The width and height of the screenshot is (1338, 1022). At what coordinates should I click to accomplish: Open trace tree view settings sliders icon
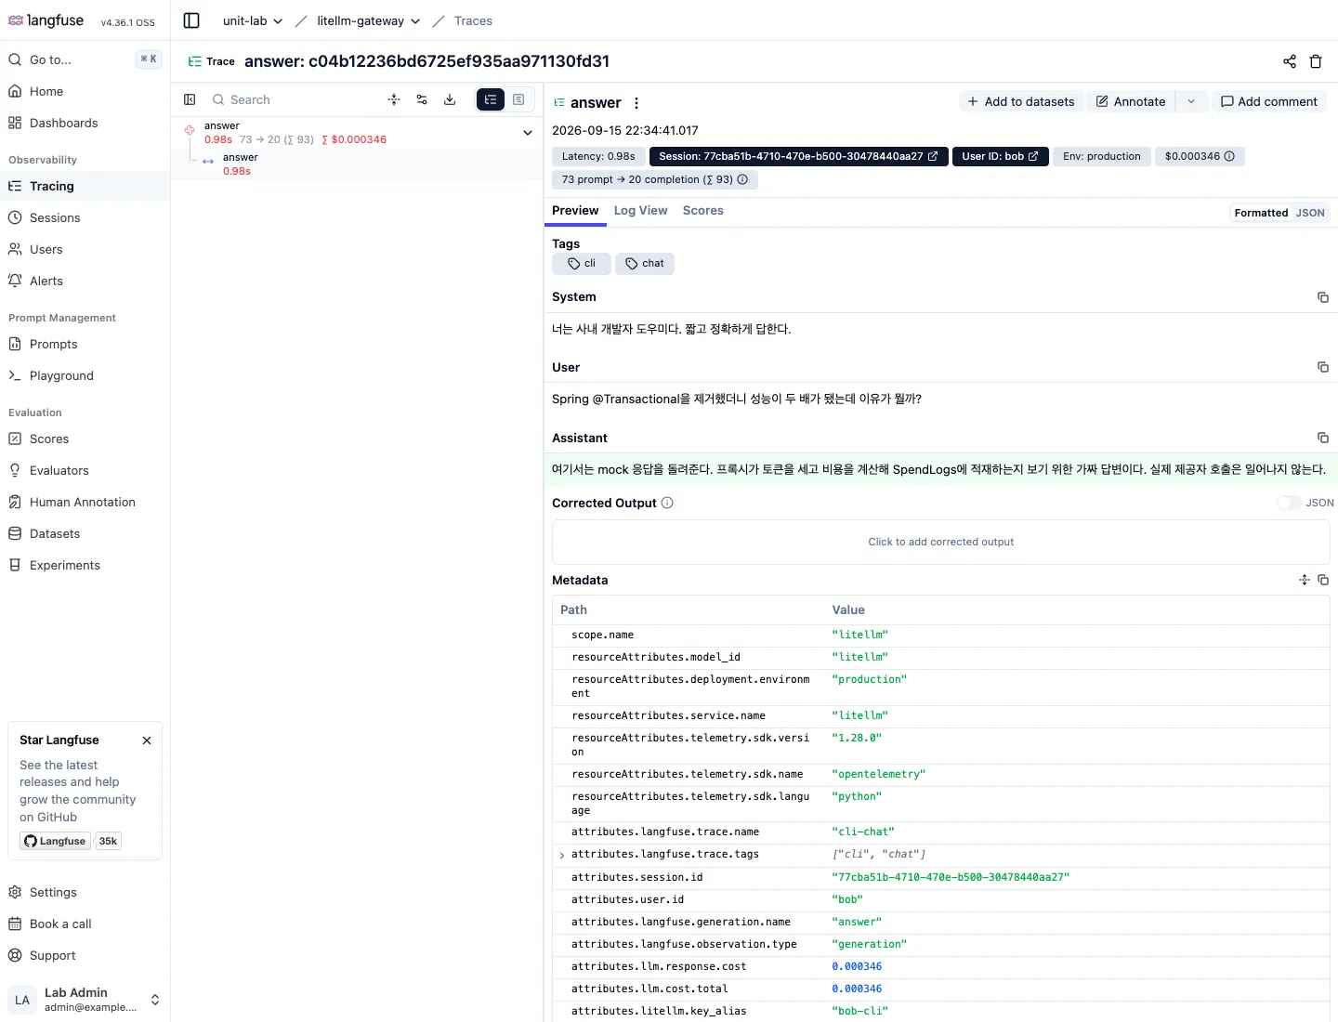coord(422,99)
